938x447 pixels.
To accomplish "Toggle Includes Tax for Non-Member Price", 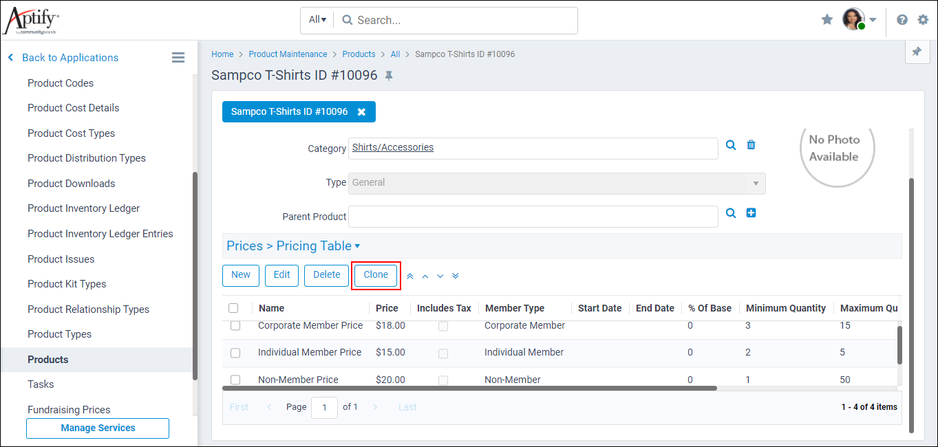I will pos(443,380).
